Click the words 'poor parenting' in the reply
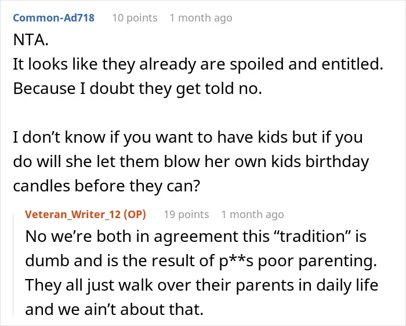406x326 pixels. tap(317, 261)
